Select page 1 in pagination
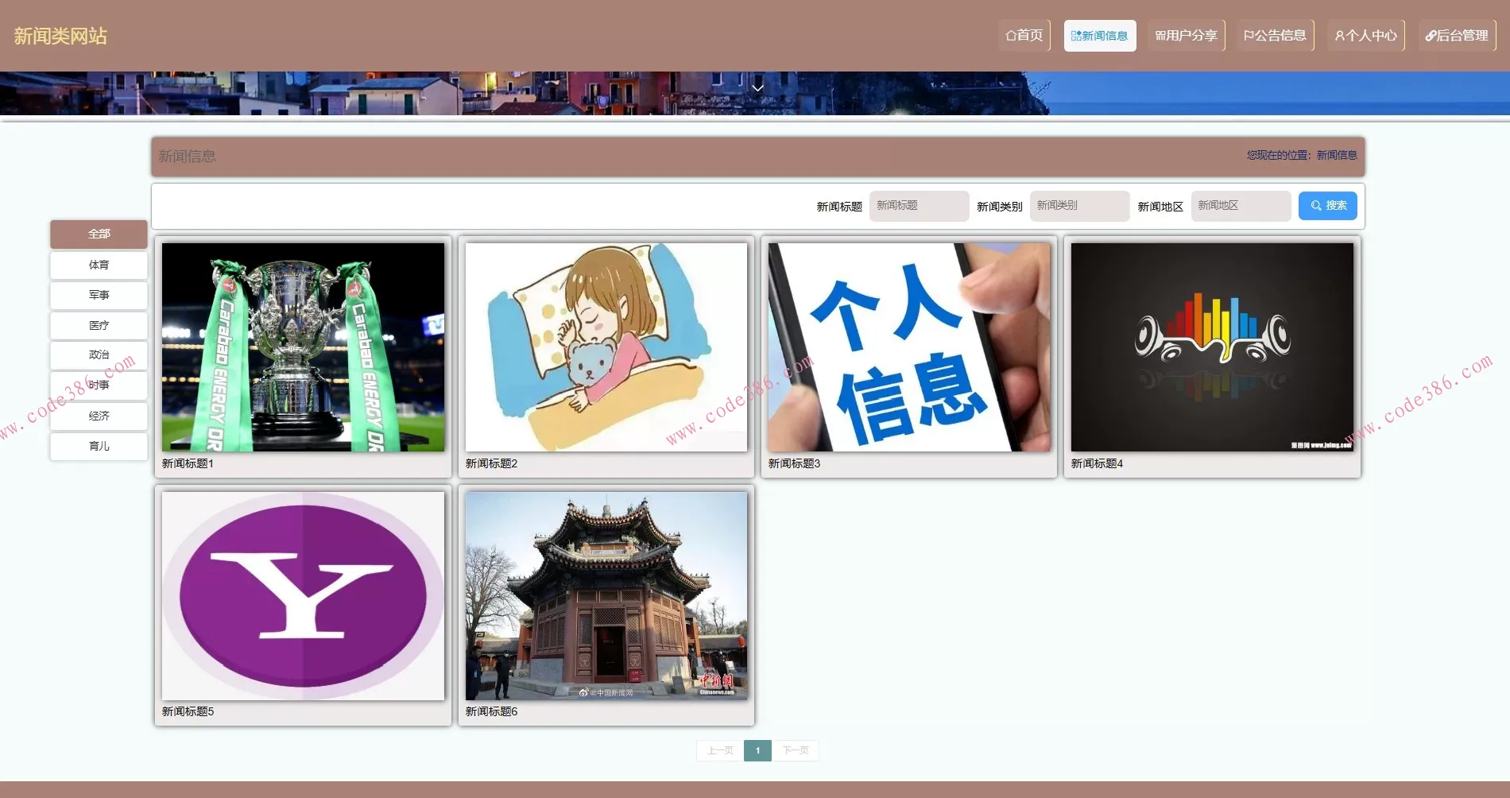1510x798 pixels. point(757,750)
